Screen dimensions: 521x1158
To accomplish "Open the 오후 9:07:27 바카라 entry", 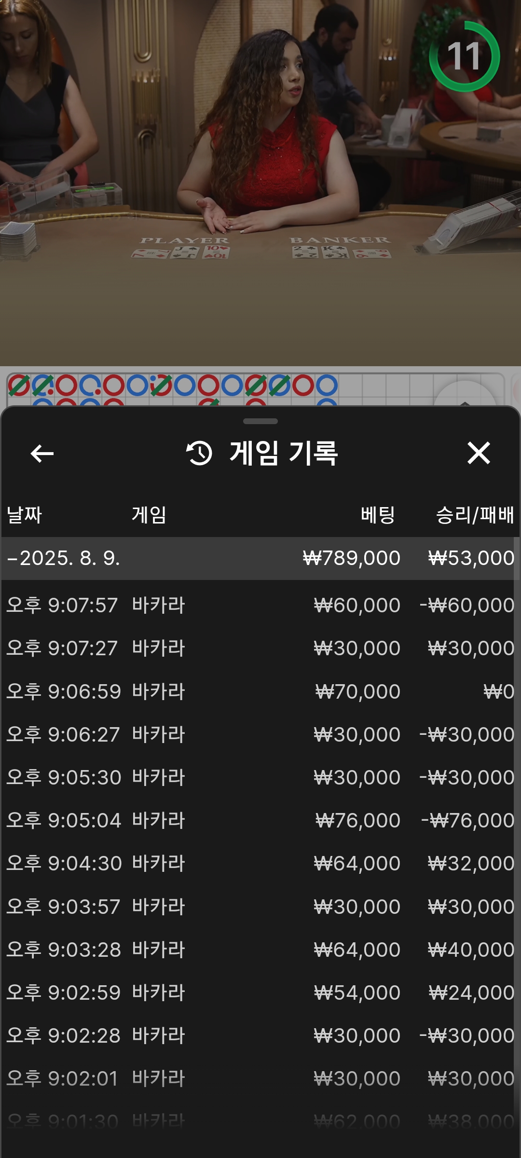I will (x=258, y=648).
